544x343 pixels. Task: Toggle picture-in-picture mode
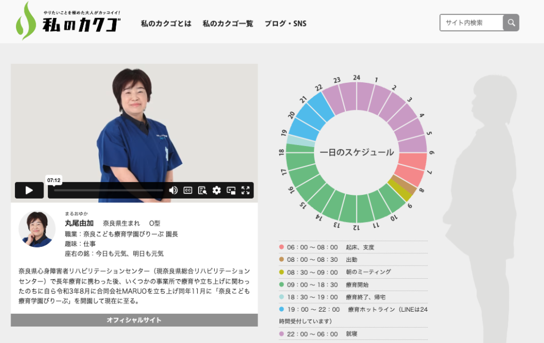(231, 190)
